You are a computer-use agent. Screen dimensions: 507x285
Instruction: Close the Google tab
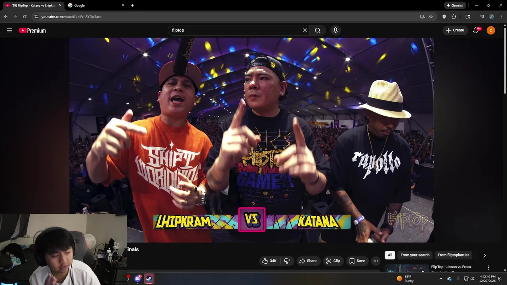point(123,6)
